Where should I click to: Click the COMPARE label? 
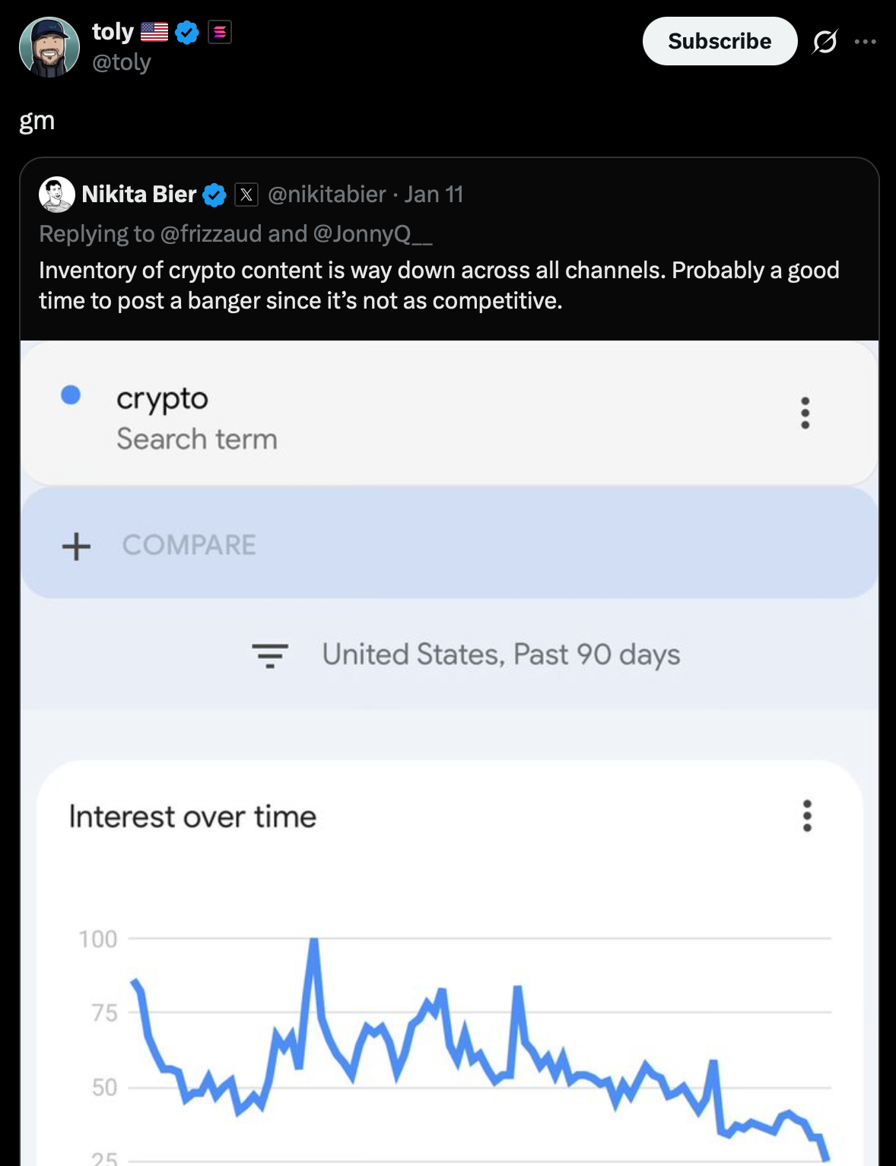(189, 545)
